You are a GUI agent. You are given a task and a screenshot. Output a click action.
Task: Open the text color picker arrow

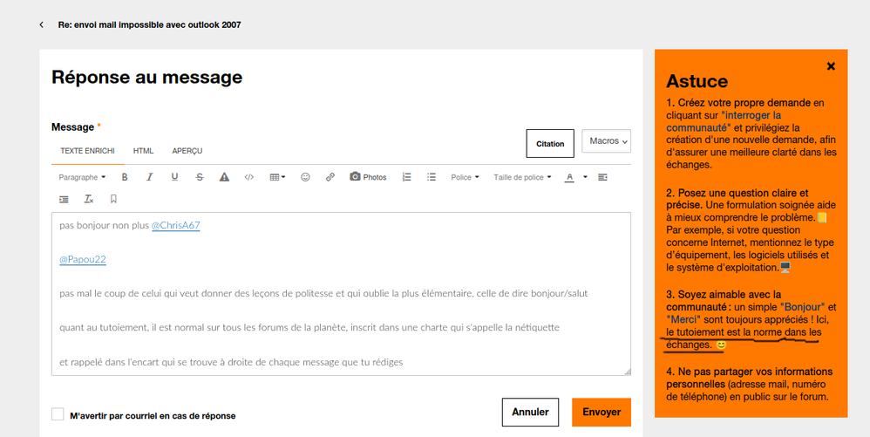click(x=585, y=177)
